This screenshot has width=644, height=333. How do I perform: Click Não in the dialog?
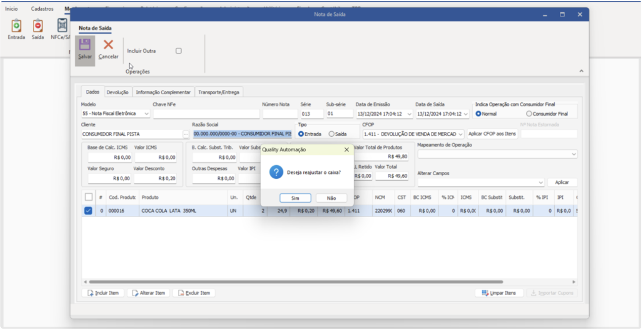(x=331, y=198)
